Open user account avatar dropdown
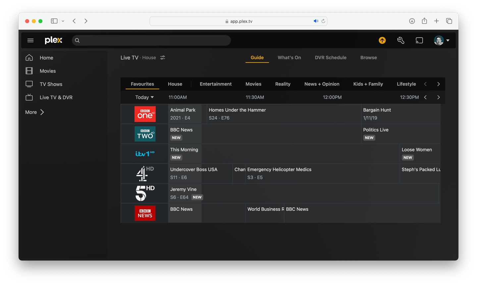477x285 pixels. click(x=442, y=40)
